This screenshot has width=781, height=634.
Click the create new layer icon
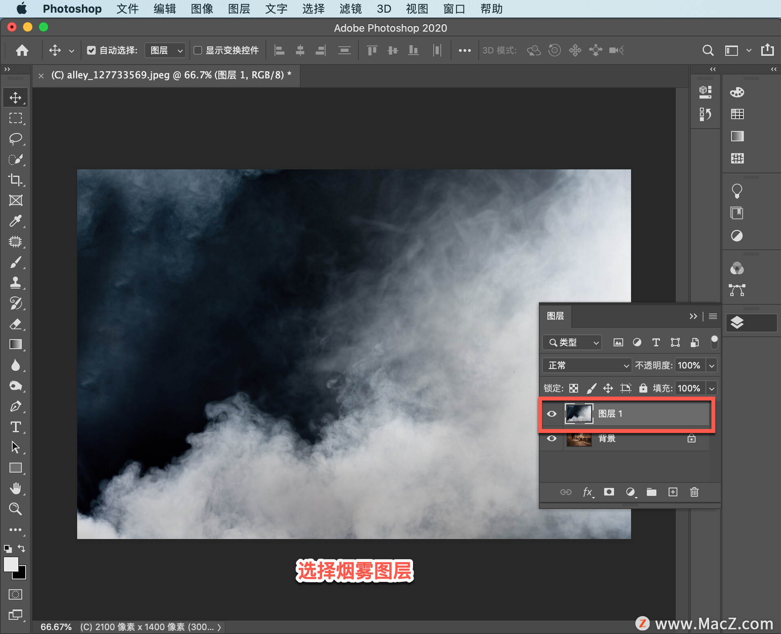click(673, 492)
